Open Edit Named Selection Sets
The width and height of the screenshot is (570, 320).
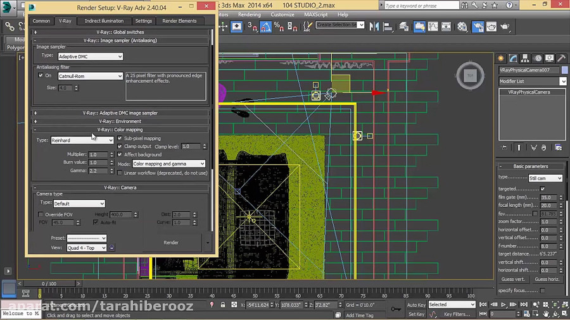[308, 27]
